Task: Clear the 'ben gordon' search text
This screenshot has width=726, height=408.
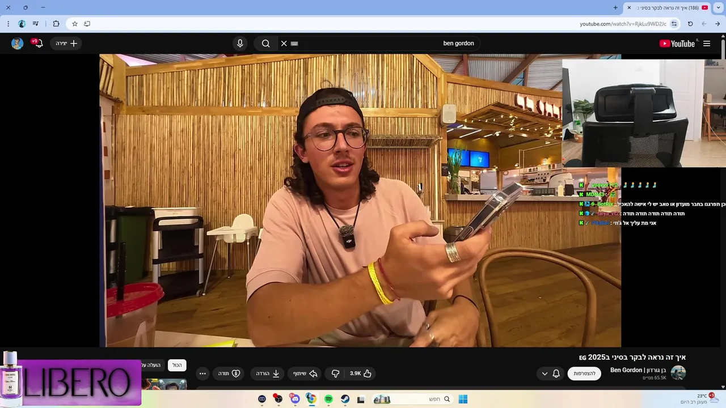Action: click(x=284, y=44)
